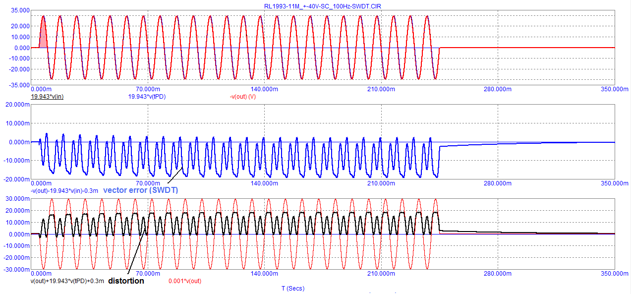This screenshot has width=631, height=294.
Task: Click the RL1993-11M_+-40V-SC_100Hz-SWDT.CIR plot title
Action: tap(323, 5)
